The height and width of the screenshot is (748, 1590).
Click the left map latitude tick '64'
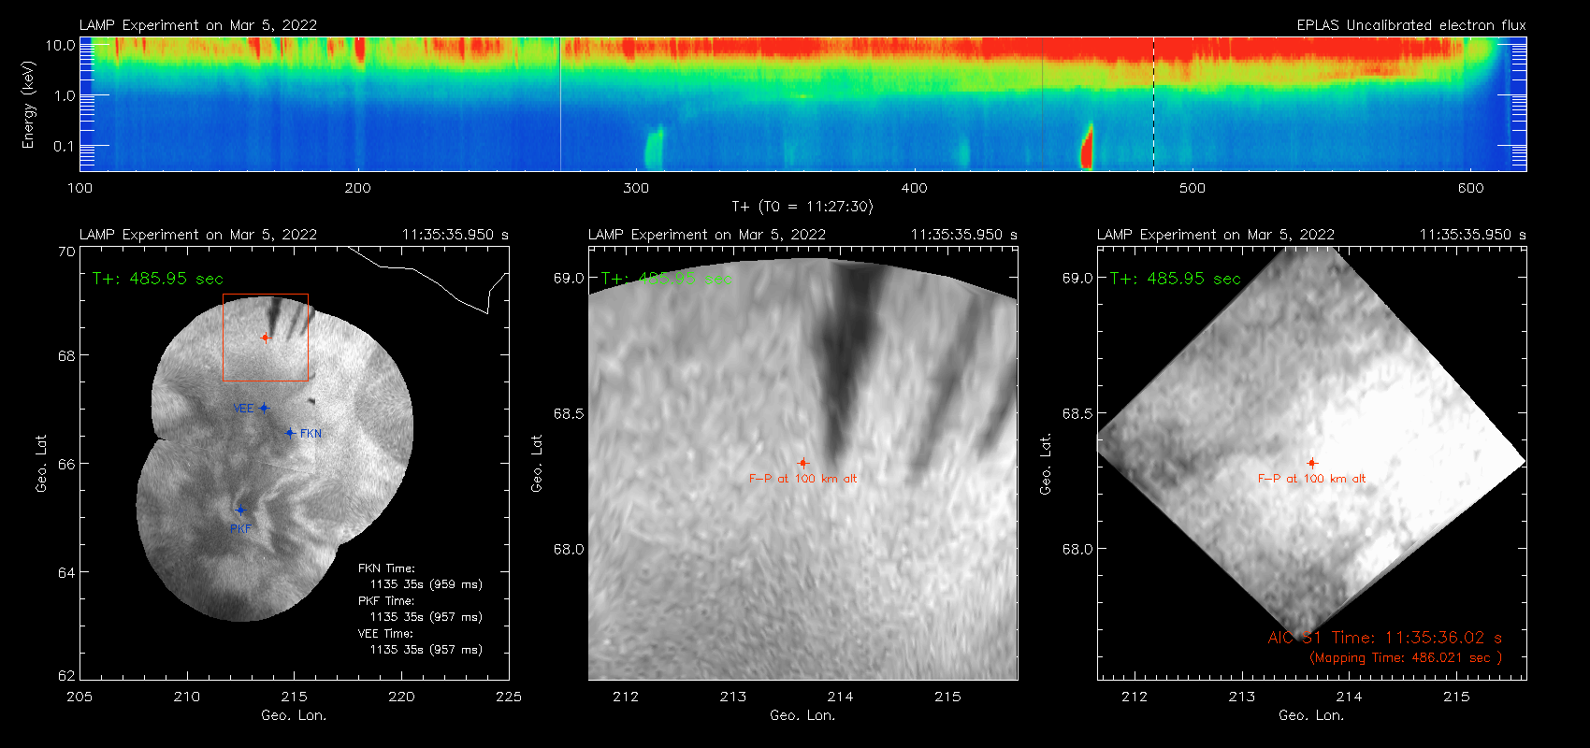(65, 572)
